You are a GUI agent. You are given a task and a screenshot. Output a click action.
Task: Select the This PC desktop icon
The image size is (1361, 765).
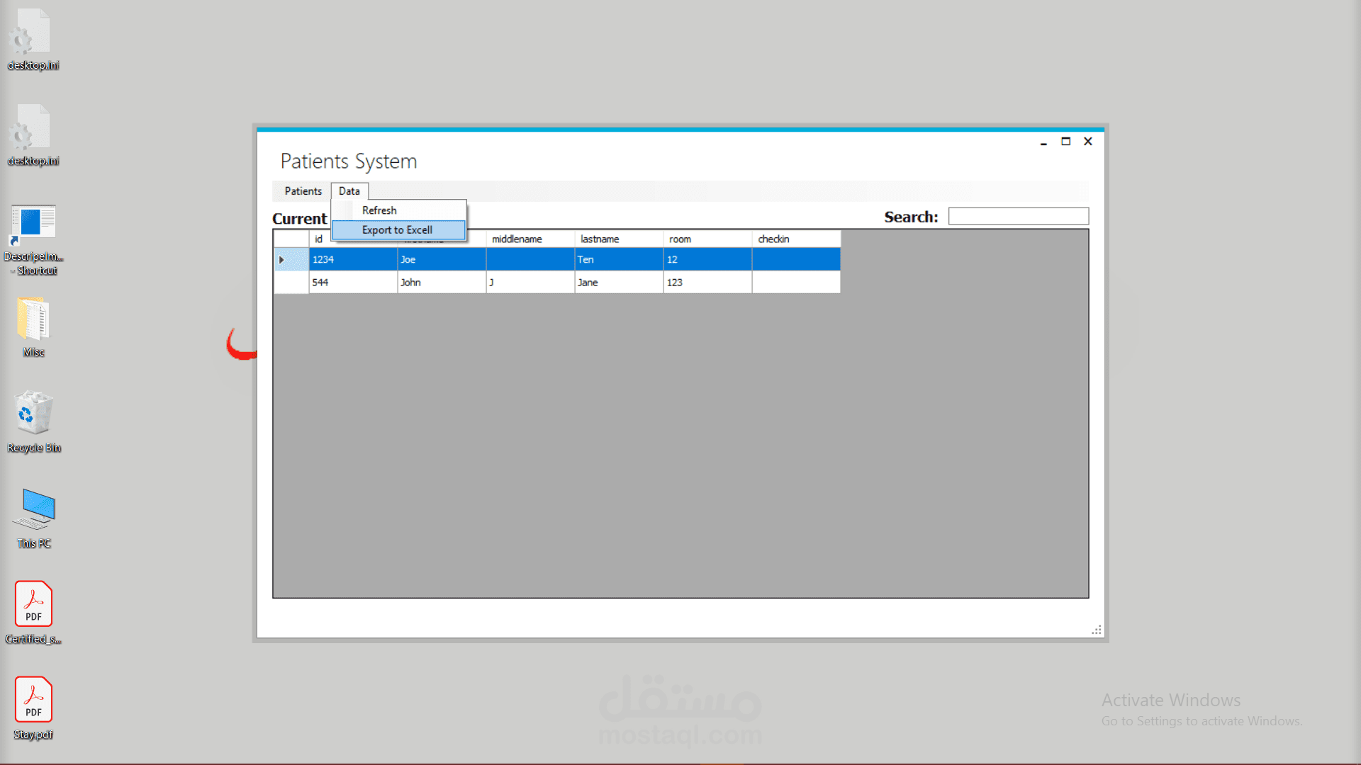coord(35,509)
